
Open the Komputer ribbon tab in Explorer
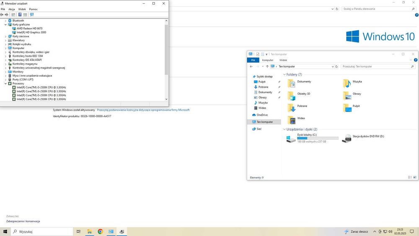pyautogui.click(x=268, y=60)
